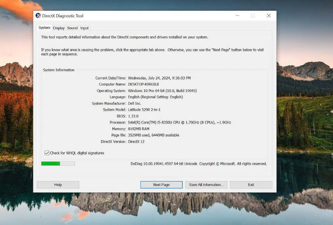The height and width of the screenshot is (225, 333).
Task: Click the Operating System label
Action: pos(111,91)
